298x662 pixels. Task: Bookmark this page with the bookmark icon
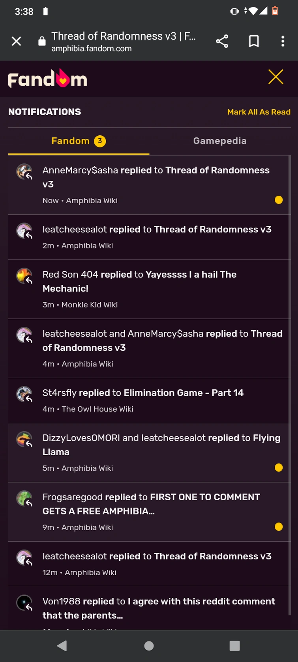pyautogui.click(x=254, y=41)
